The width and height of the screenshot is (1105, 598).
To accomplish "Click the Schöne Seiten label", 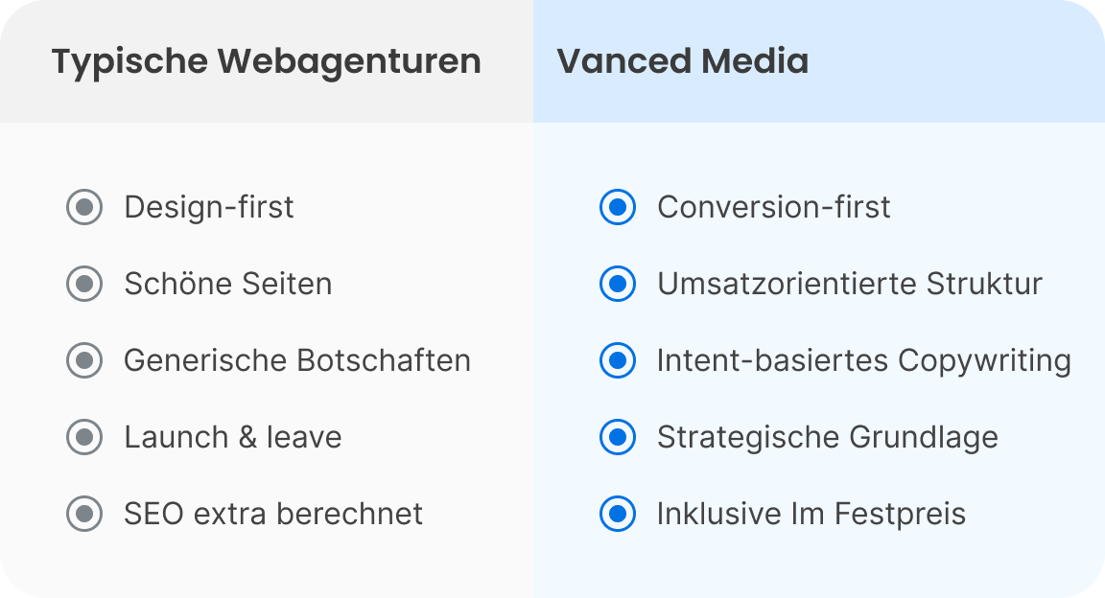I will pyautogui.click(x=228, y=284).
